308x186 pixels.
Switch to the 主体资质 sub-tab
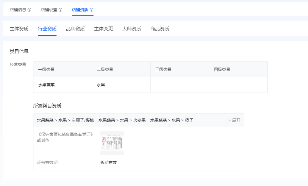(x=19, y=29)
